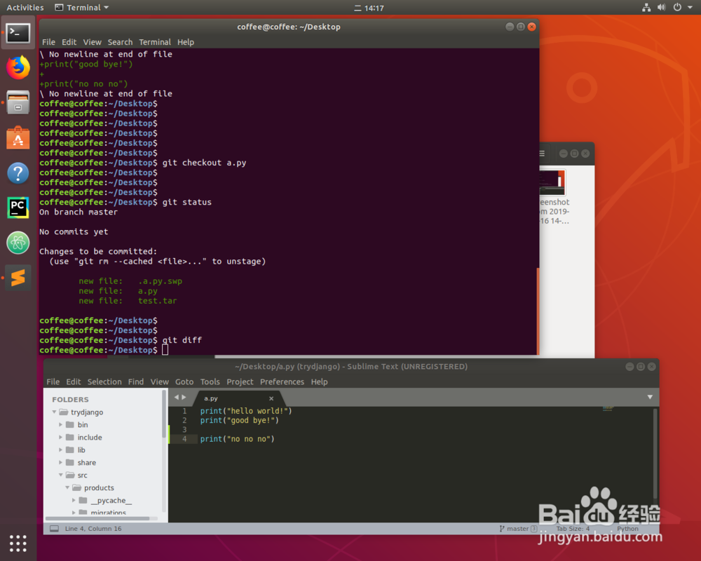Expand the __pycache__ folder

[x=74, y=500]
